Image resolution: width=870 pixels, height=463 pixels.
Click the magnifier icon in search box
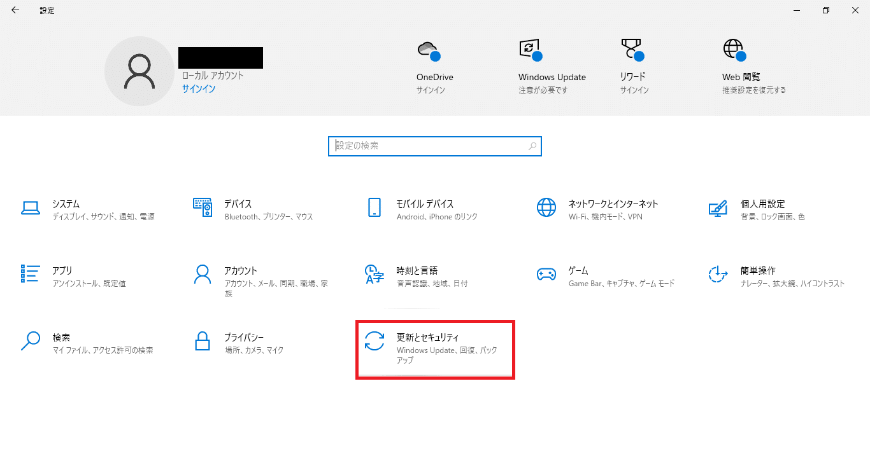[532, 146]
